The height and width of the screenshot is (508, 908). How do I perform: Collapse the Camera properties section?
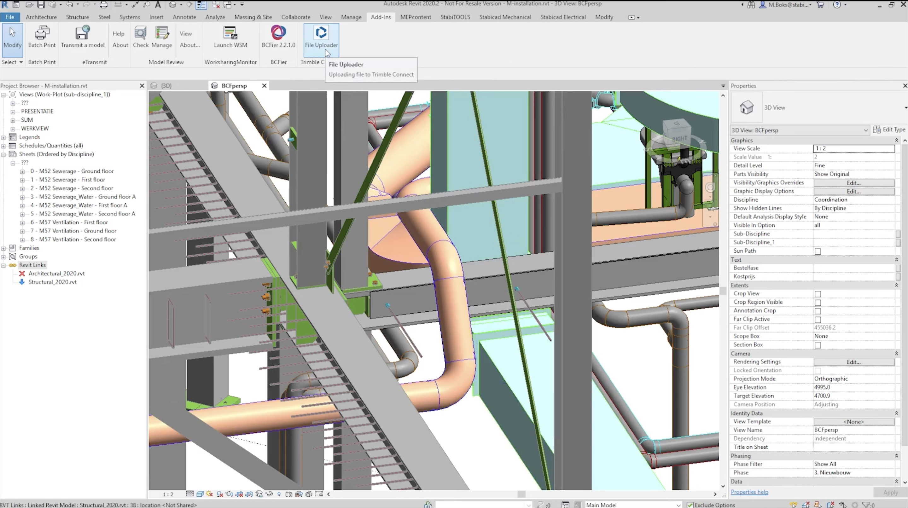(x=896, y=353)
